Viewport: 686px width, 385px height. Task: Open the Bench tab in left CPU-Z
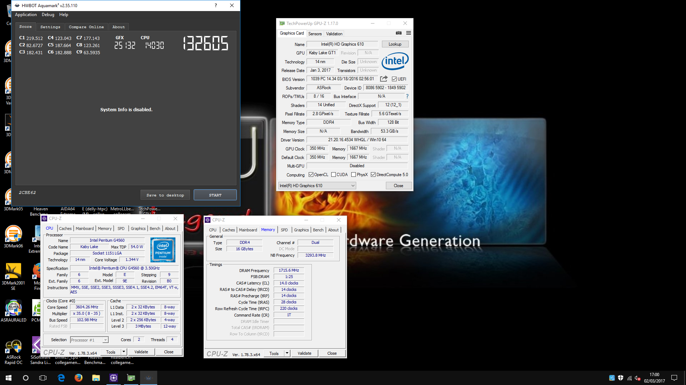pos(155,229)
